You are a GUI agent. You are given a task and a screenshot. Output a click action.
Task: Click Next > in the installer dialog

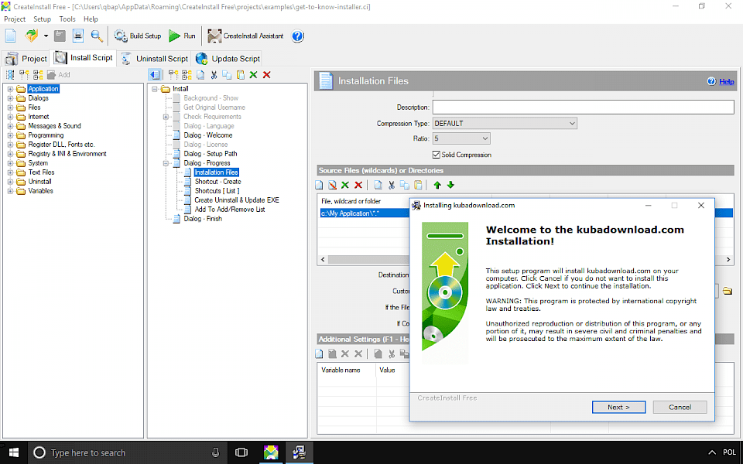[618, 408]
